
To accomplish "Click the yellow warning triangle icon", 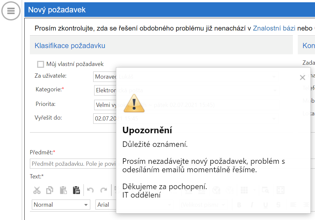I will click(x=134, y=104).
